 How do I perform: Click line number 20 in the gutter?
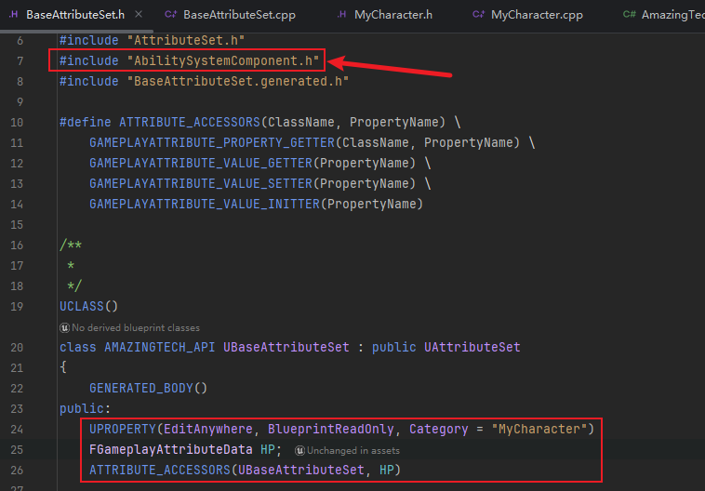[x=17, y=347]
